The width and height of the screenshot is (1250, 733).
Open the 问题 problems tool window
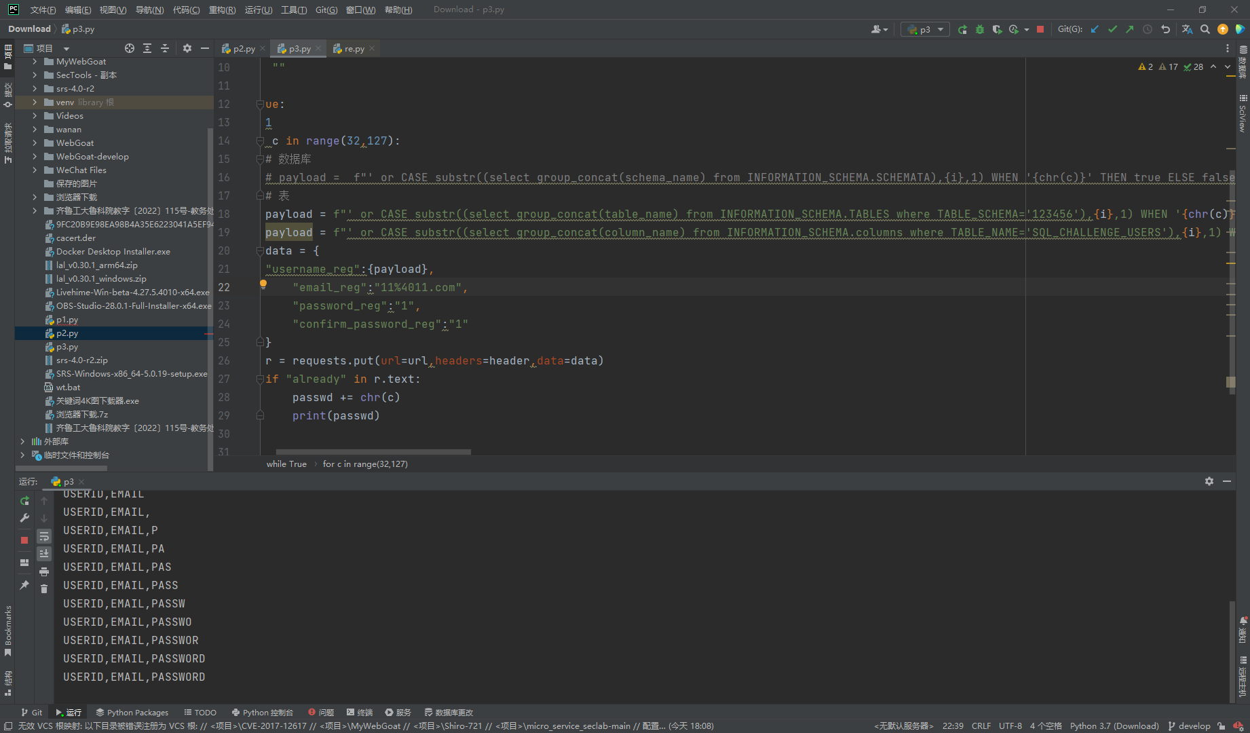[321, 713]
